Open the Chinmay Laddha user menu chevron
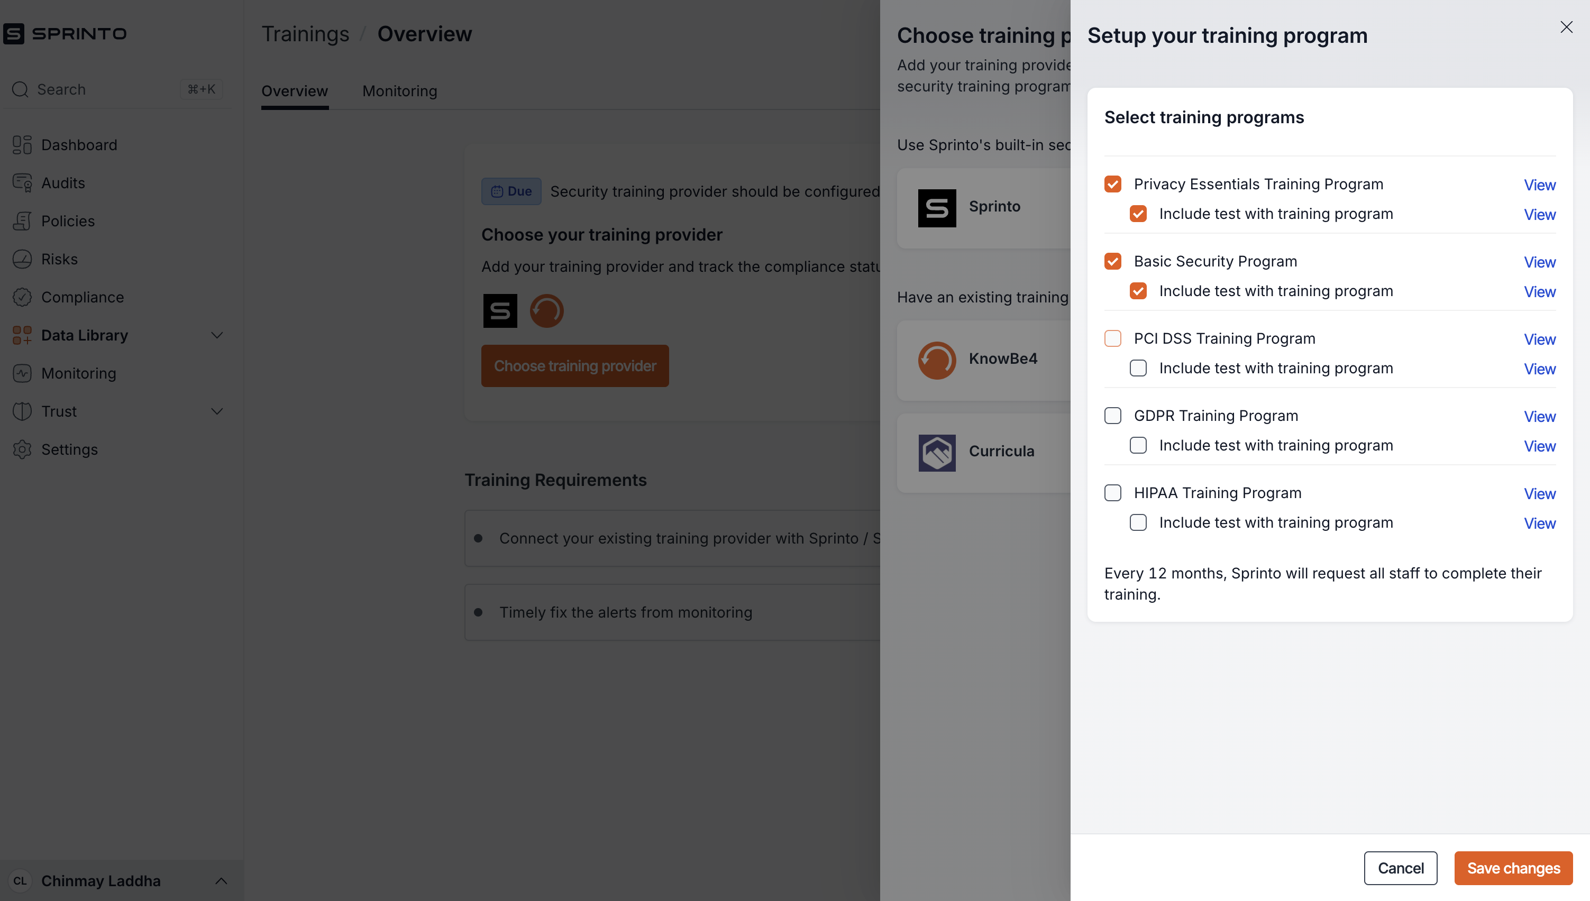This screenshot has height=901, width=1590. coord(221,880)
